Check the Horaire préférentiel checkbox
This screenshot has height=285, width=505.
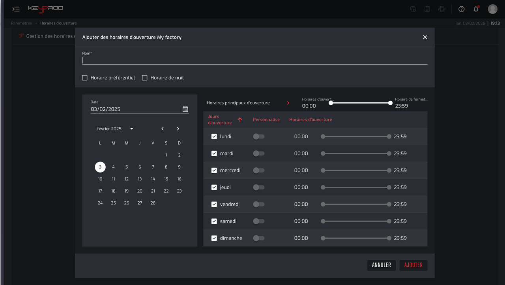coord(84,78)
